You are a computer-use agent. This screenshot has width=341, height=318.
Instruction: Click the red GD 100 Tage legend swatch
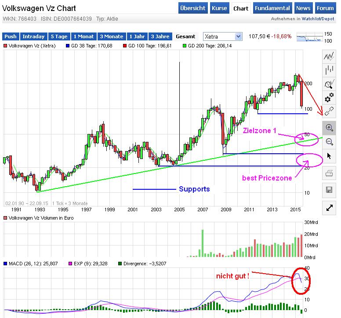(x=125, y=46)
